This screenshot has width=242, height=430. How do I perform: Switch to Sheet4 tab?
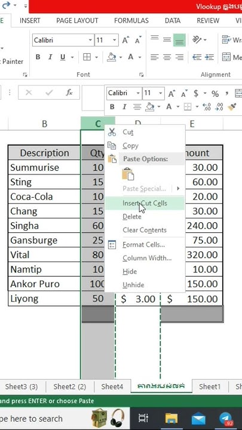pos(112,386)
